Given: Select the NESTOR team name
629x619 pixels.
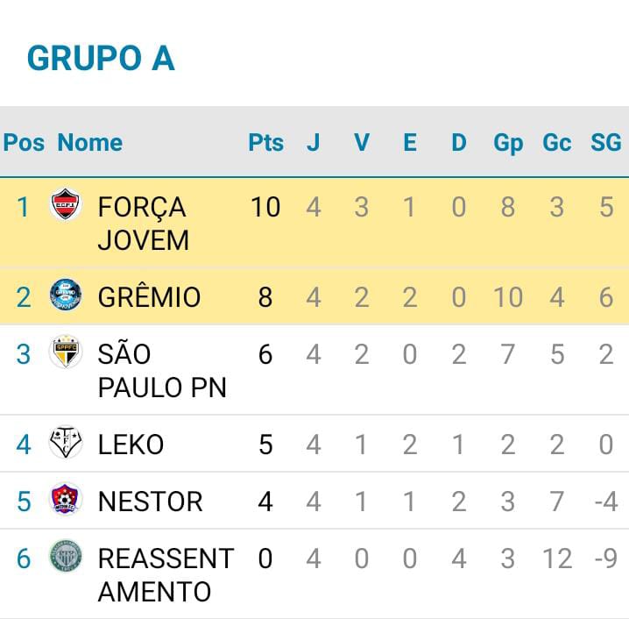Looking at the screenshot, I should coord(150,502).
